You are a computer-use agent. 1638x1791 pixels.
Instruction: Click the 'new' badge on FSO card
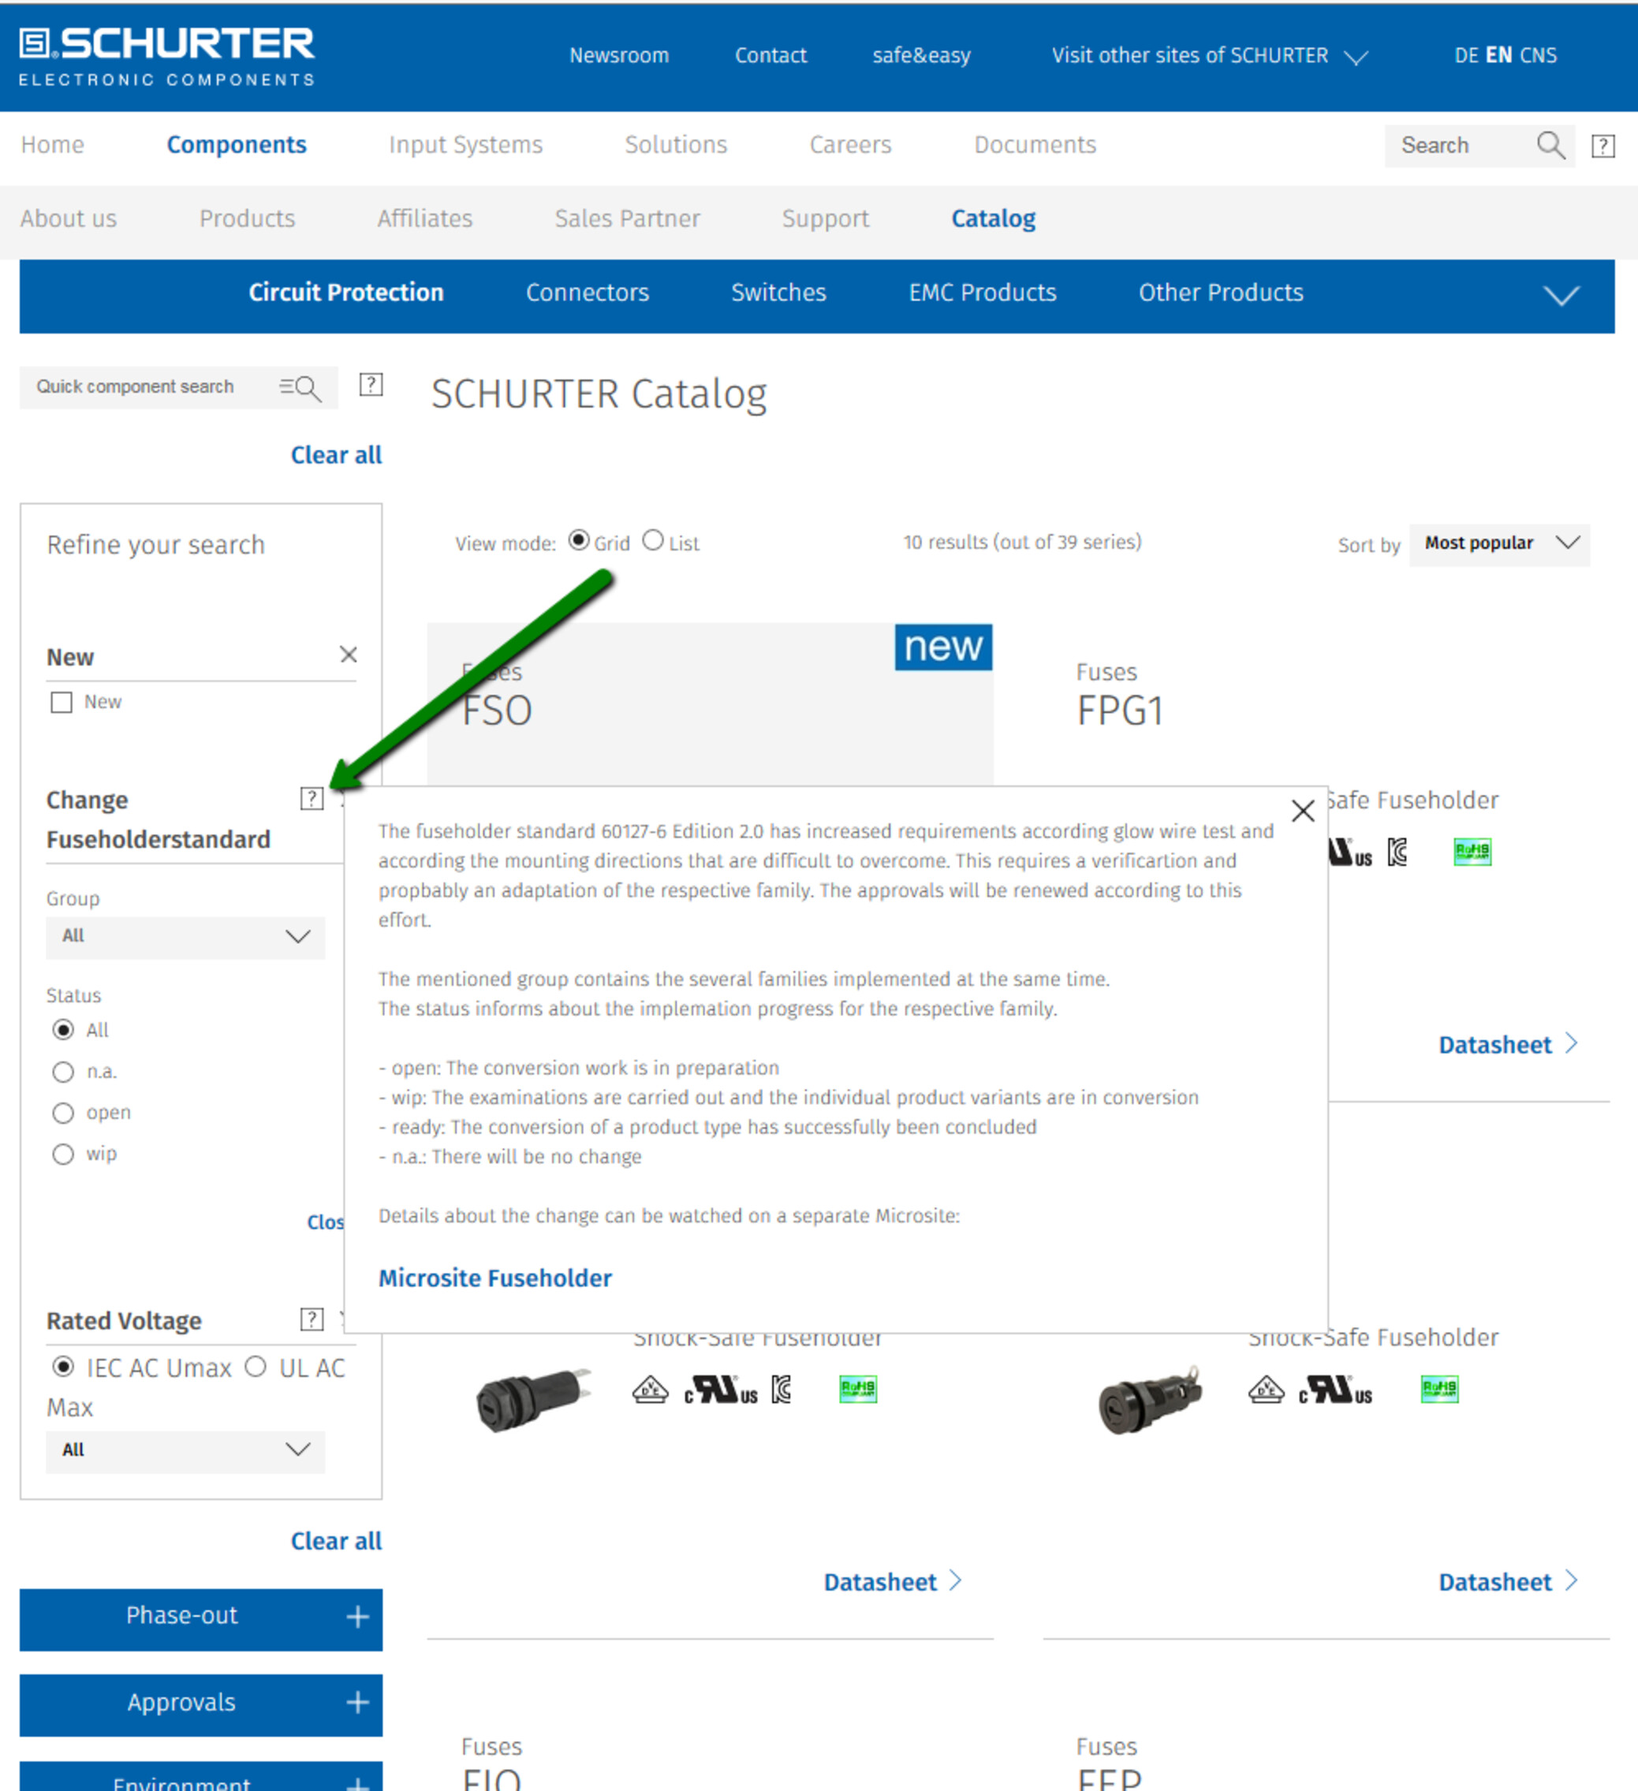pos(942,647)
